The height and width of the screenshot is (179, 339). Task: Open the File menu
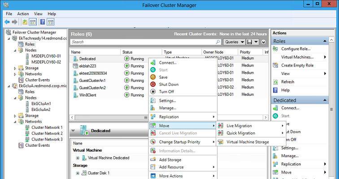tap(9, 14)
